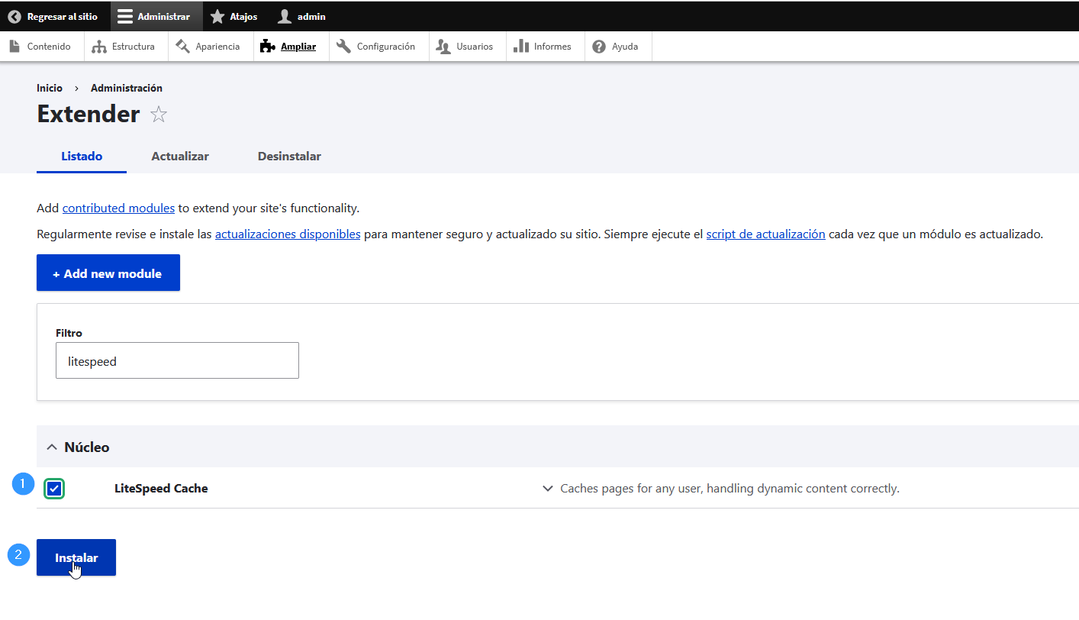Switch to the Actualizar tab
The height and width of the screenshot is (620, 1079).
tap(180, 156)
